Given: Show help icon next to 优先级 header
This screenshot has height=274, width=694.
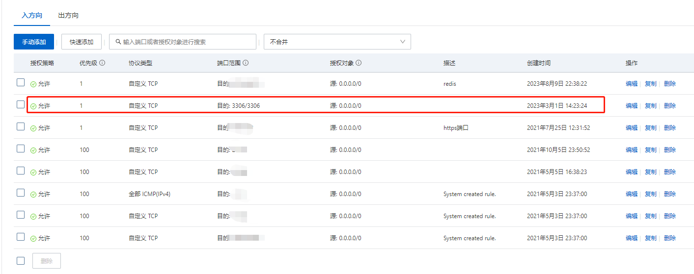Looking at the screenshot, I should (x=102, y=63).
